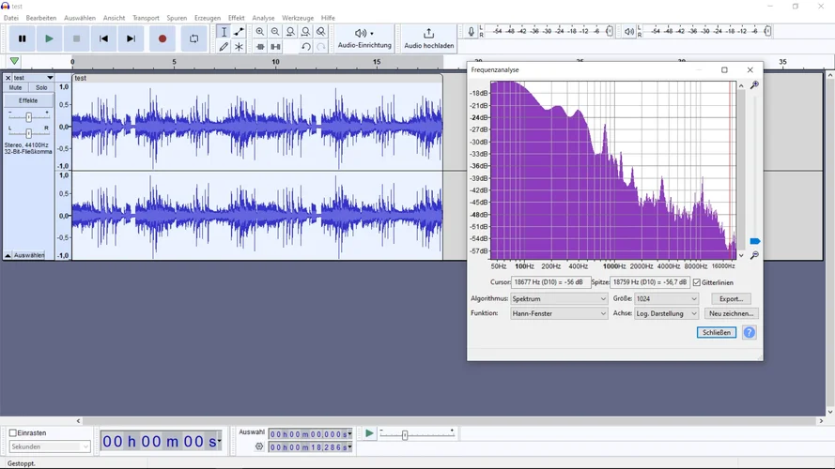This screenshot has height=469, width=835.
Task: Open the test track name dropdown
Action: (x=34, y=78)
